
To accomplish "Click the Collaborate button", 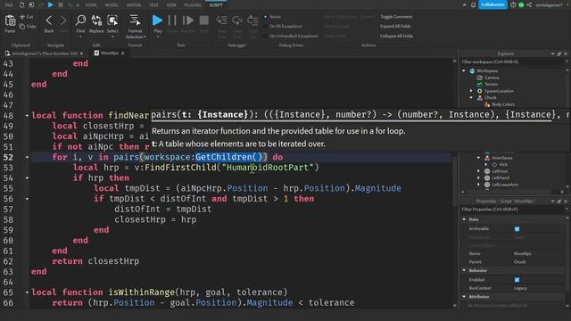I will pos(492,4).
